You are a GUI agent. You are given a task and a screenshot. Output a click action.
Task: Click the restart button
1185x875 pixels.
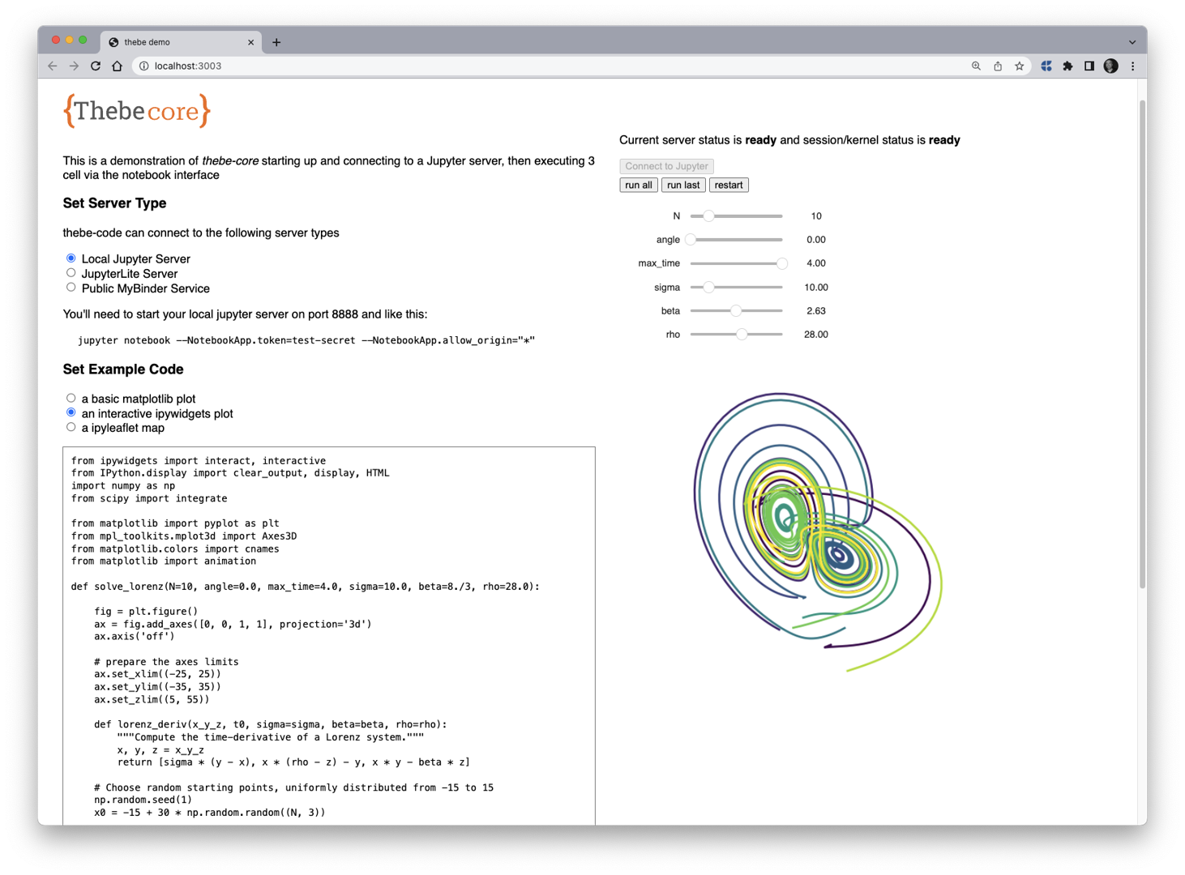point(729,185)
